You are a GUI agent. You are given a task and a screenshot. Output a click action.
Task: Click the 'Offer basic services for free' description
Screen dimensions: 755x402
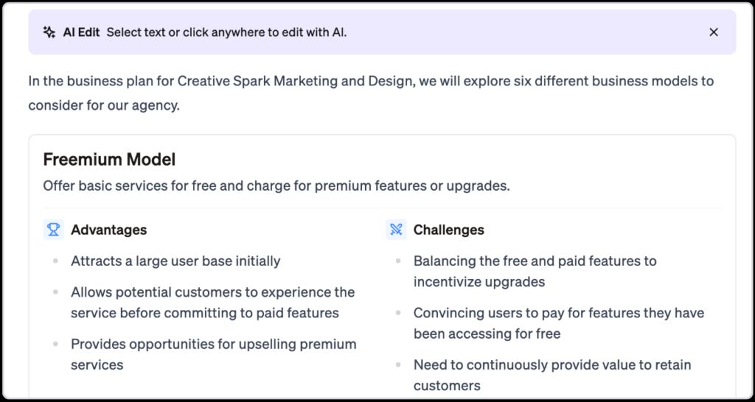click(x=276, y=186)
